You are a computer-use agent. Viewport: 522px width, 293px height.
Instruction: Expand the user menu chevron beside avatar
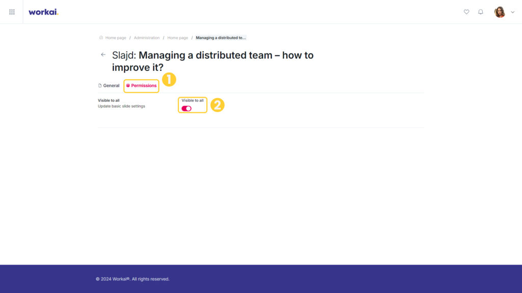click(x=513, y=12)
